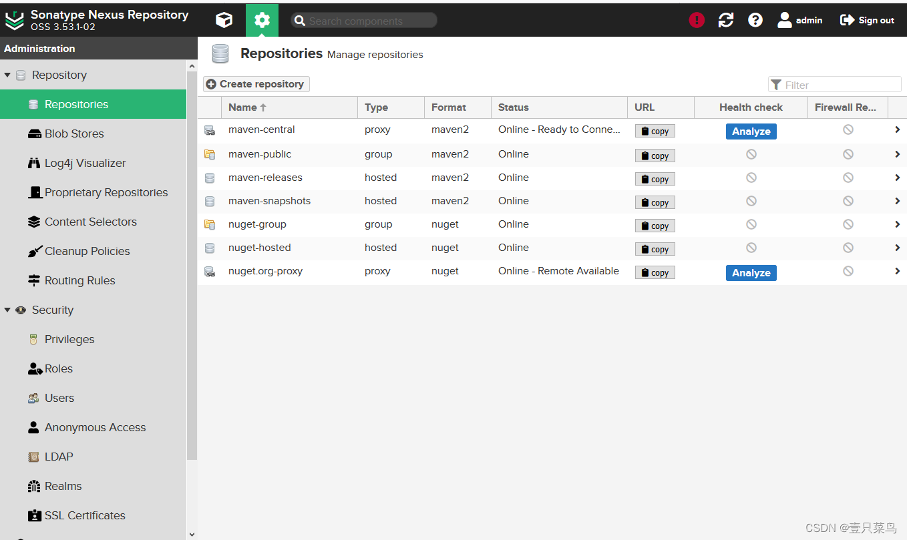Select Repositories in the sidebar
Image resolution: width=907 pixels, height=540 pixels.
click(x=93, y=104)
